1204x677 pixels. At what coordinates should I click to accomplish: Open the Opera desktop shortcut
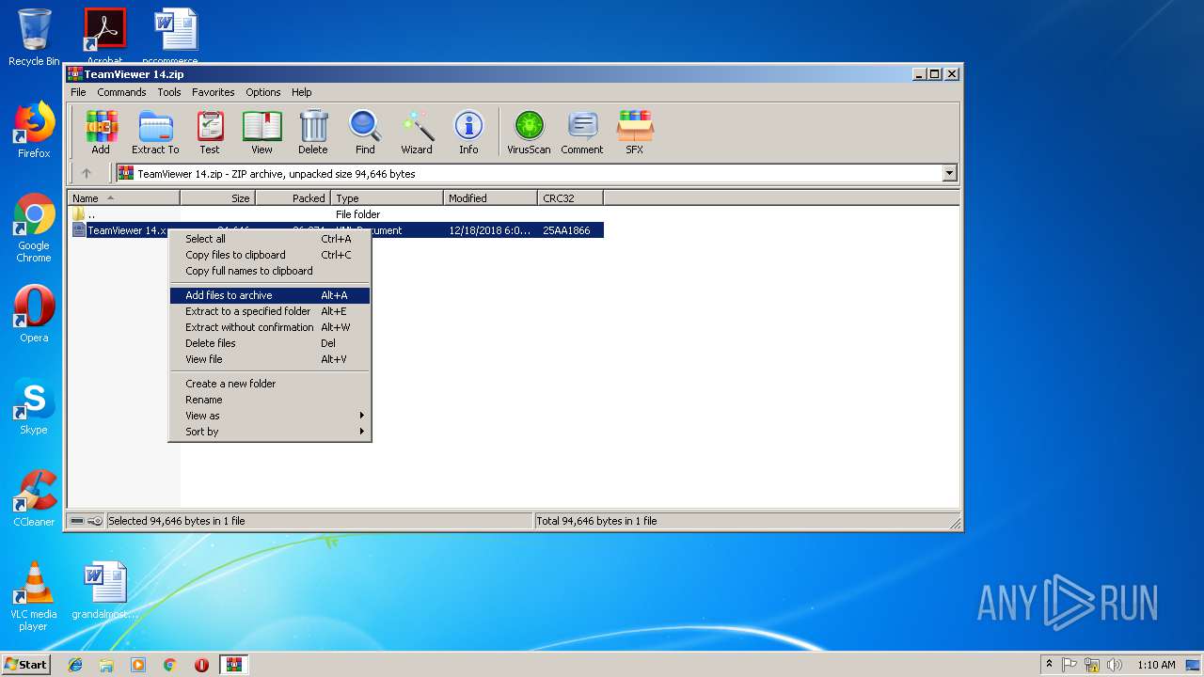coord(34,314)
